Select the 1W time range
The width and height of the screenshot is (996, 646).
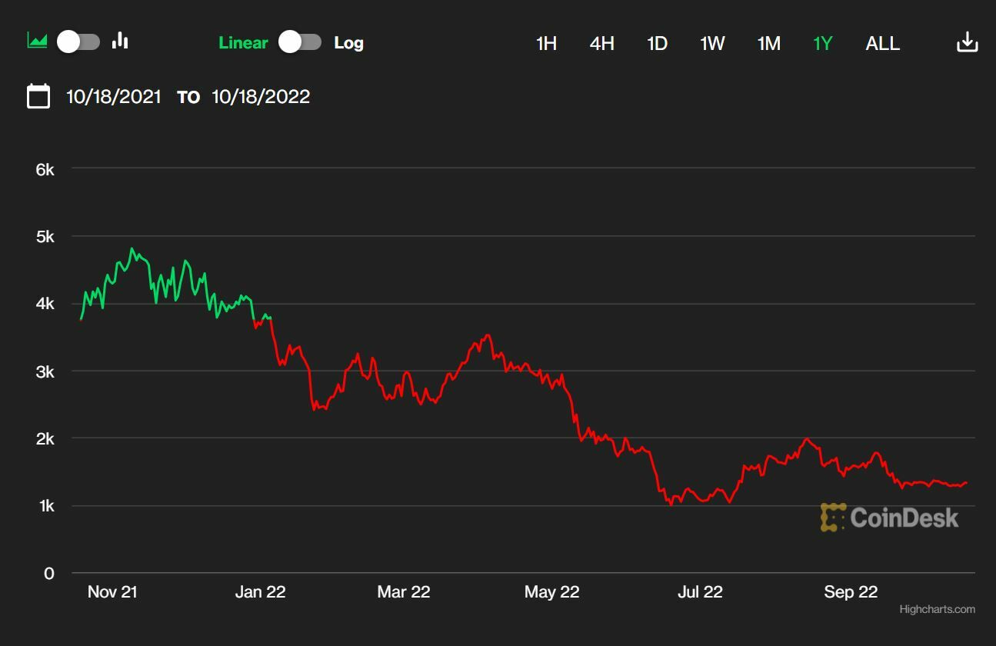coord(712,44)
